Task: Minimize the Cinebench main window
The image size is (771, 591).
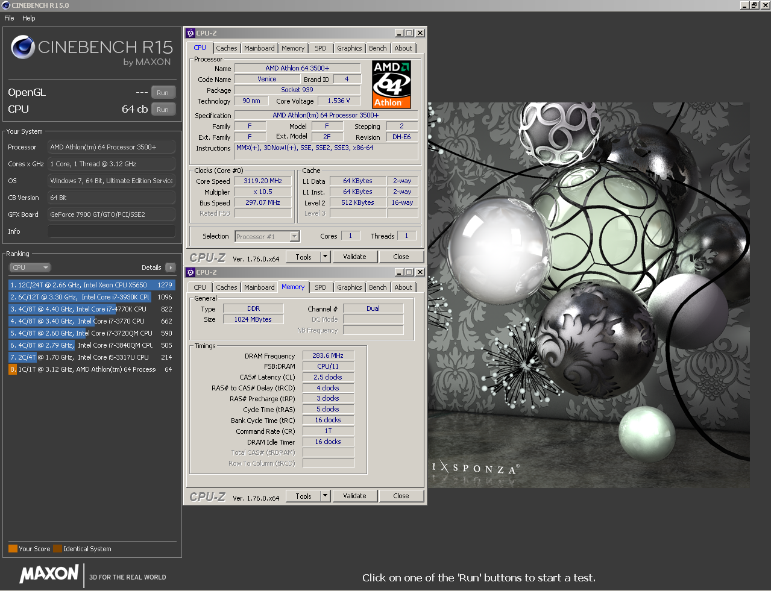Action: tap(744, 5)
